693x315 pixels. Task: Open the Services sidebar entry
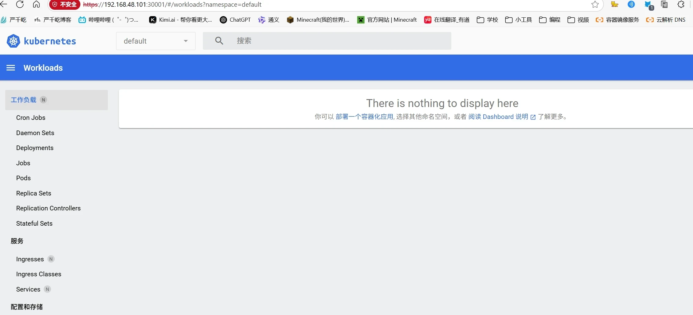28,289
